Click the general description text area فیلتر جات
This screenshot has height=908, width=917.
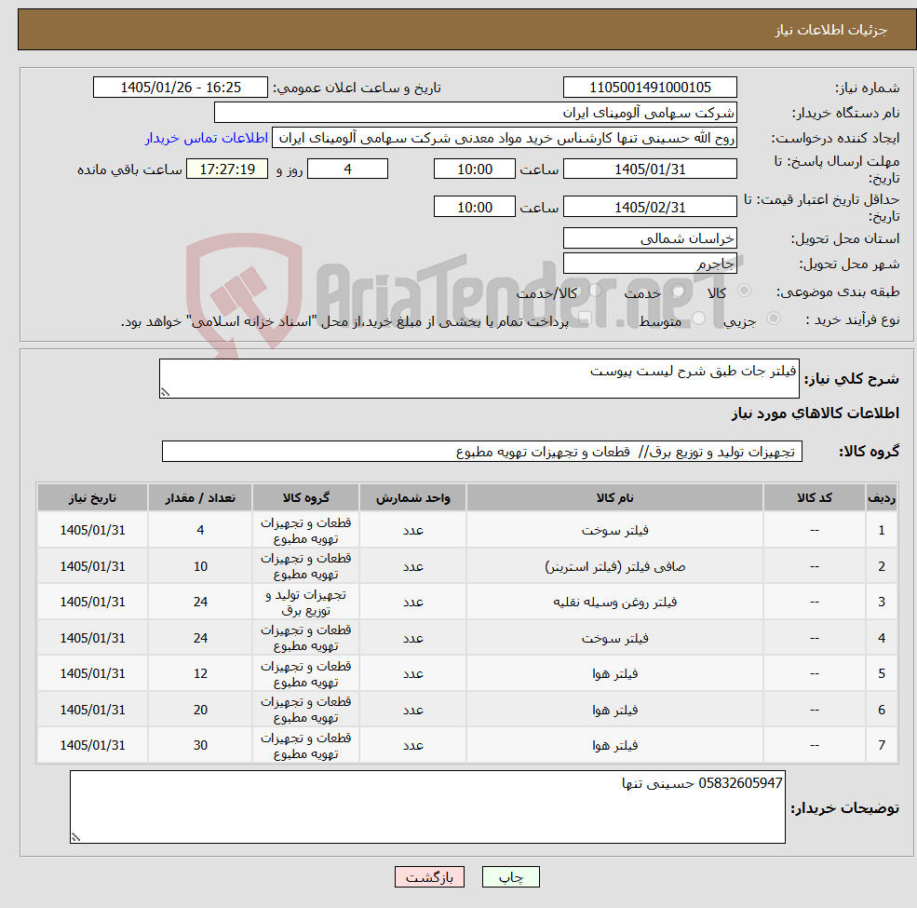tap(479, 378)
